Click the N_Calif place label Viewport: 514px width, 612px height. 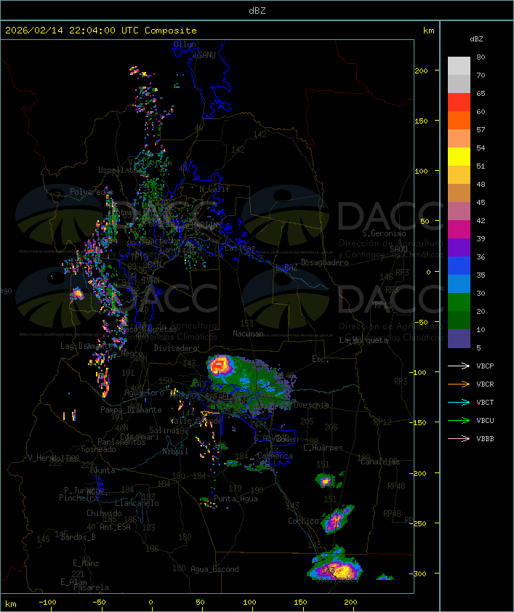tap(214, 189)
